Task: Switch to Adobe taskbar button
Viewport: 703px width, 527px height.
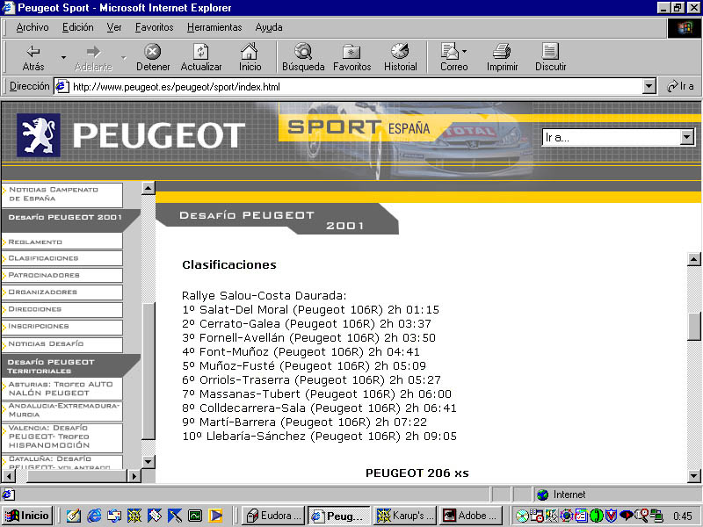Action: point(471,516)
